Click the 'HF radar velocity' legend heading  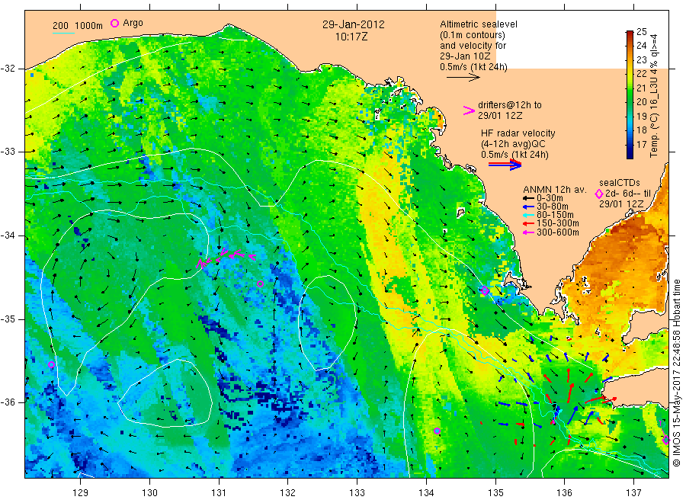point(518,133)
